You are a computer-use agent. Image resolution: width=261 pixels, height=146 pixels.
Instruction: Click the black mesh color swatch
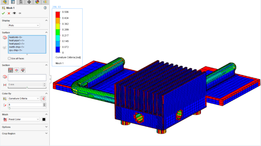43,119
